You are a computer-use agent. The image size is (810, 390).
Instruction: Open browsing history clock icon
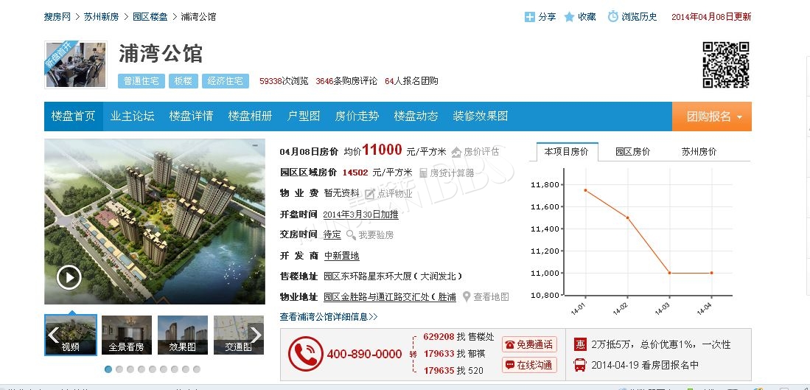click(612, 16)
